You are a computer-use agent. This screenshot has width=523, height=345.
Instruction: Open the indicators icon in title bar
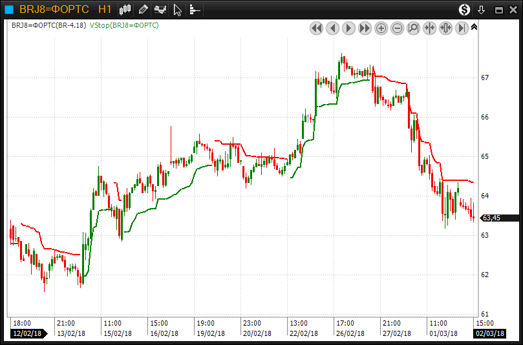160,10
